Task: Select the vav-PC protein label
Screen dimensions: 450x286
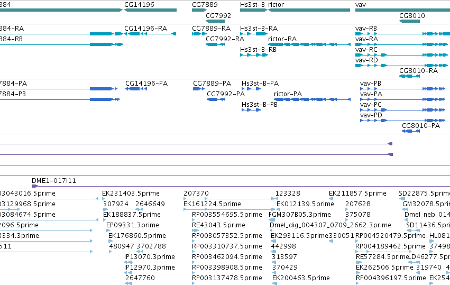Action: pos(371,105)
